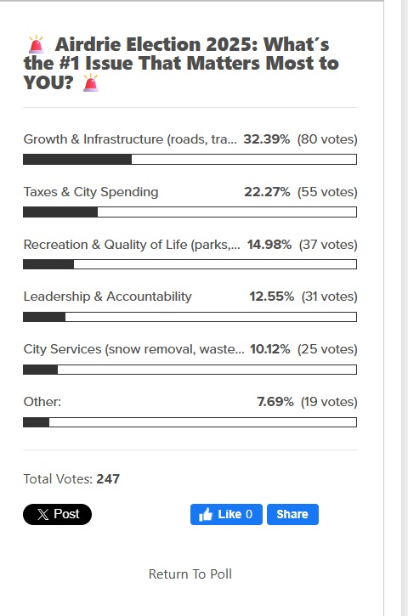Click the Other option result bar
This screenshot has height=616, width=408.
(190, 422)
